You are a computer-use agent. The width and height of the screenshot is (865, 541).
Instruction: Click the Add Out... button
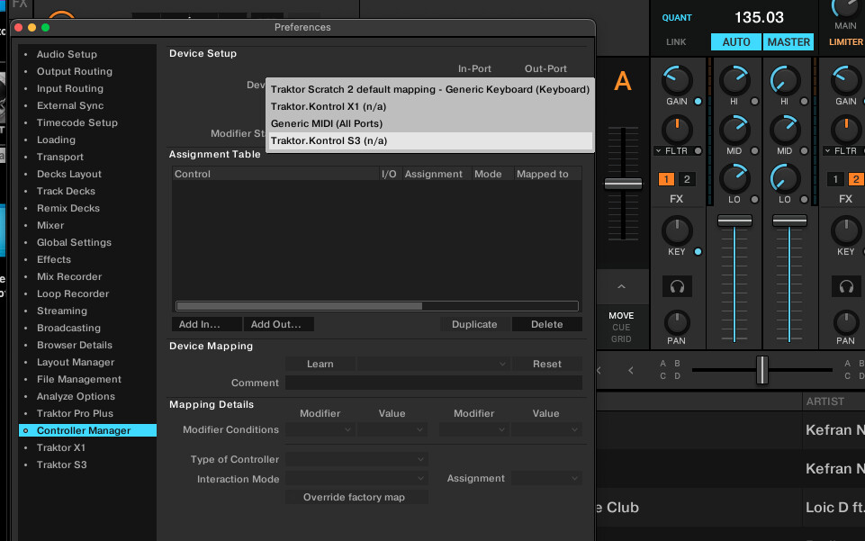[279, 324]
